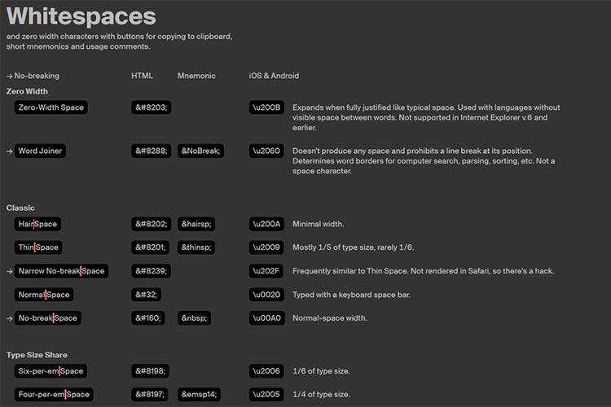This screenshot has width=611, height=407.
Task: Copy the &#8239; HTML entity
Action: pyautogui.click(x=152, y=271)
